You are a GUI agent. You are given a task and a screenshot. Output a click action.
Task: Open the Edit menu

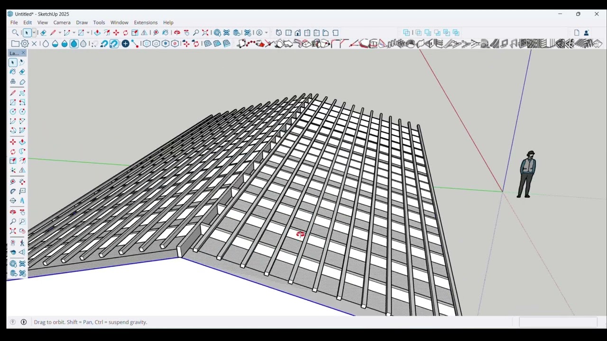coord(28,22)
